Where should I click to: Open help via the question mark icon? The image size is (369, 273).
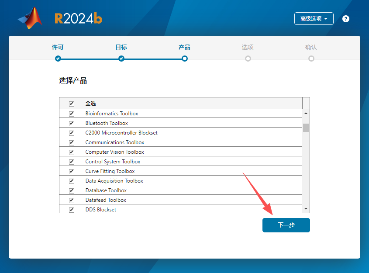coord(345,19)
